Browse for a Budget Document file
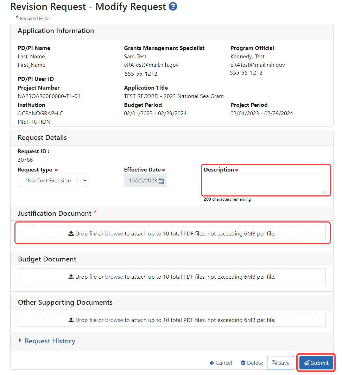Screen dimensions: 342x375 coord(114,277)
